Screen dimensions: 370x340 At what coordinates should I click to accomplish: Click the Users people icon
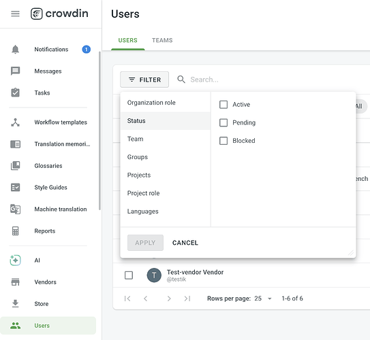[16, 326]
